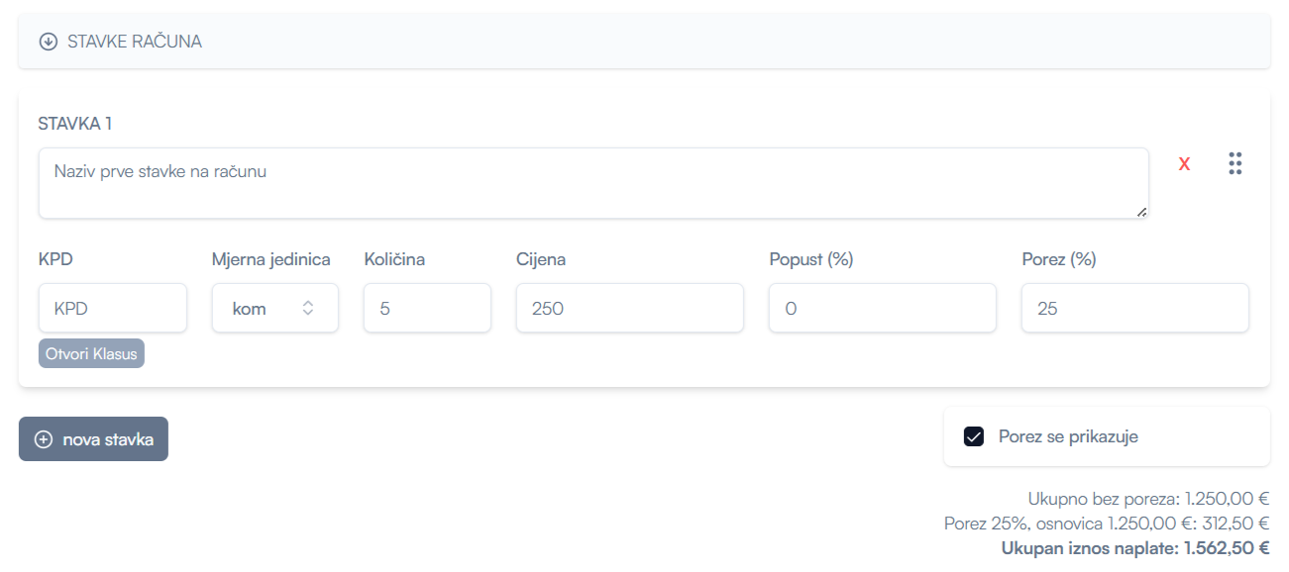Open the Mjerna jedinica unit dropdown
1289x572 pixels.
274,308
